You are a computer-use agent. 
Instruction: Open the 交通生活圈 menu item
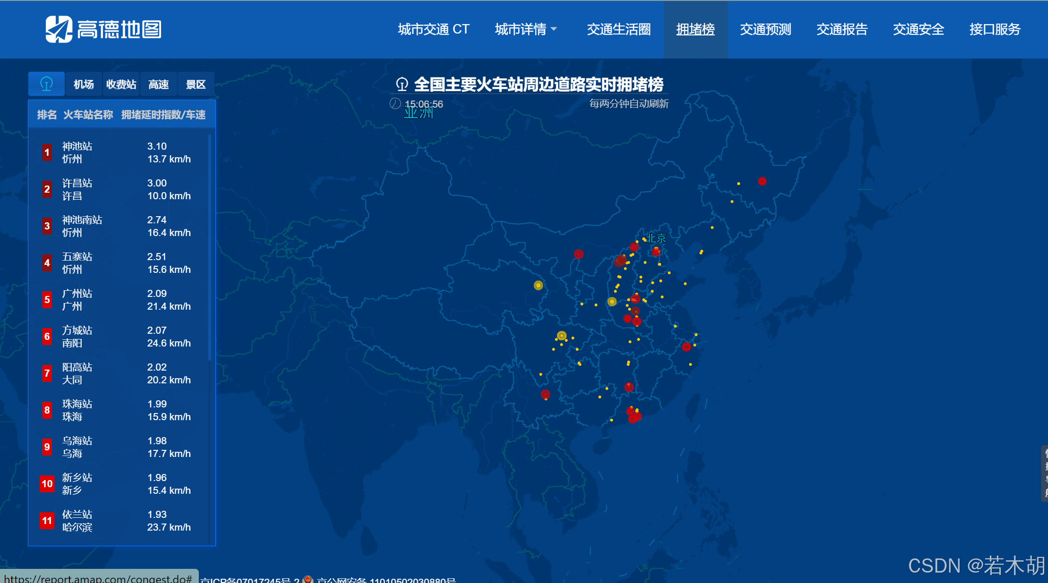(x=619, y=29)
